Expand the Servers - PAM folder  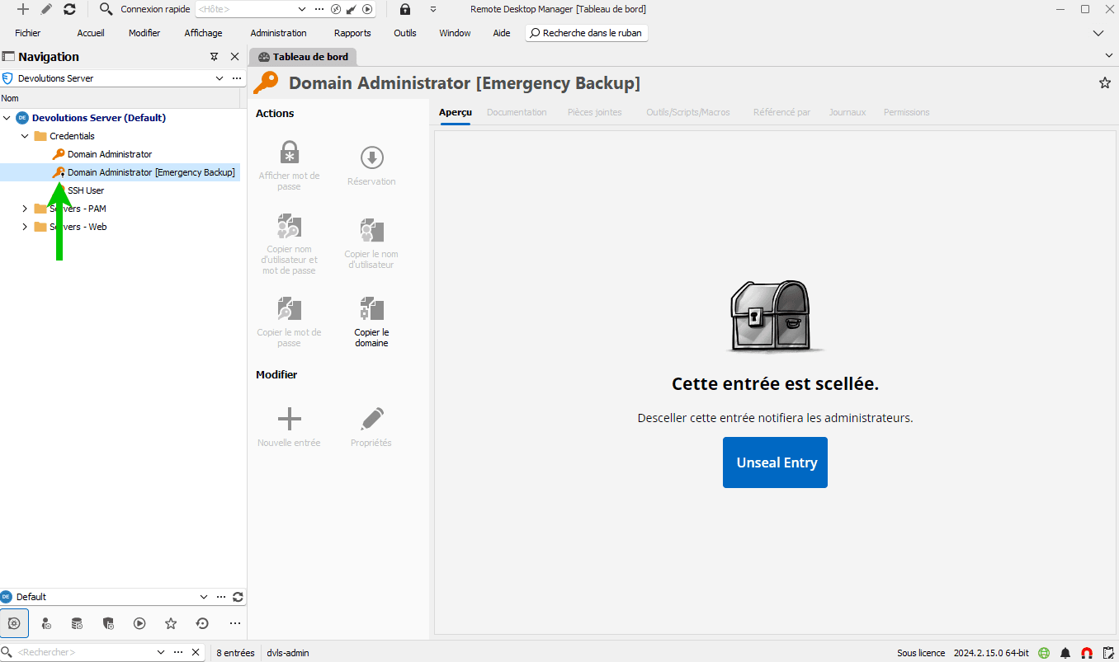click(x=25, y=209)
